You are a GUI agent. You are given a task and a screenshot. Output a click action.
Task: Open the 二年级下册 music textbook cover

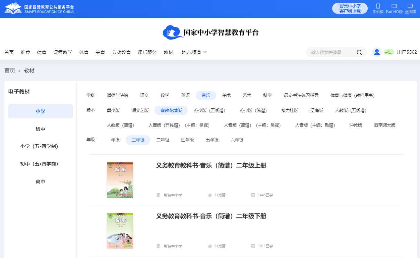click(120, 231)
